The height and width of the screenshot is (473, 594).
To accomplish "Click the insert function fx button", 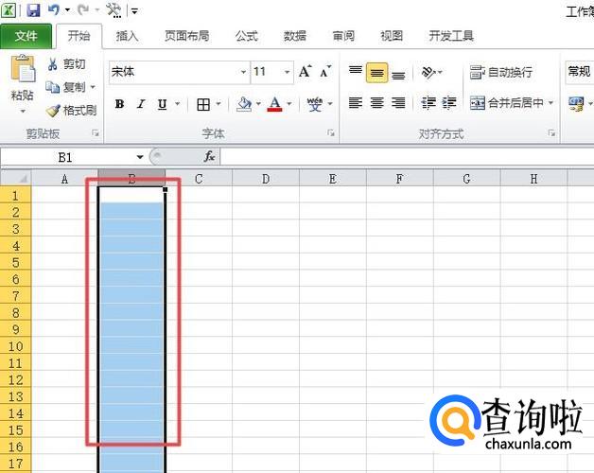I will point(209,156).
